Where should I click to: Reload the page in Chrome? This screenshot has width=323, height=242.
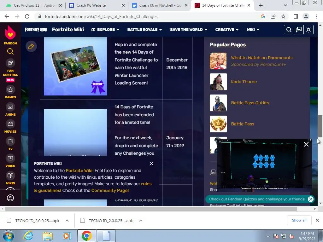point(27,16)
